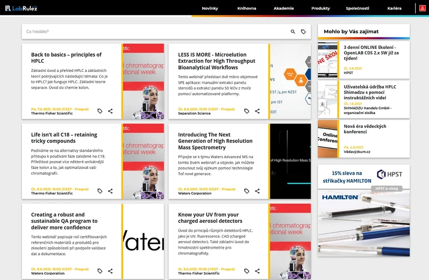
Task: Click the Back to basics card thumbnail image
Action: (143, 81)
